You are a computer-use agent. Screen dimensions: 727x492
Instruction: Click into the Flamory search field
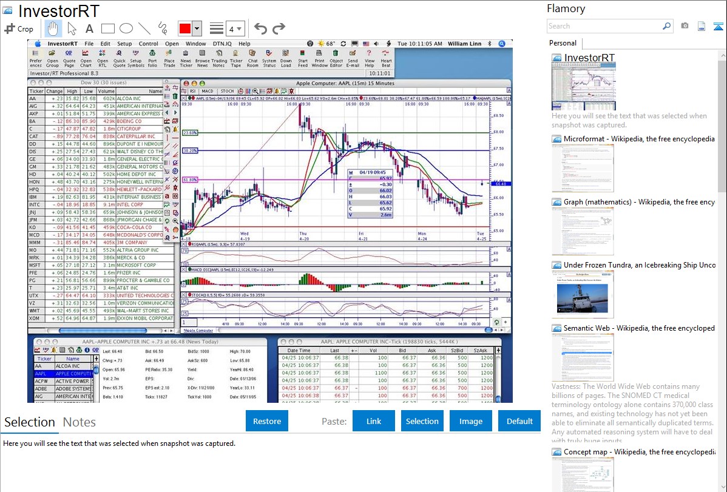pyautogui.click(x=604, y=26)
